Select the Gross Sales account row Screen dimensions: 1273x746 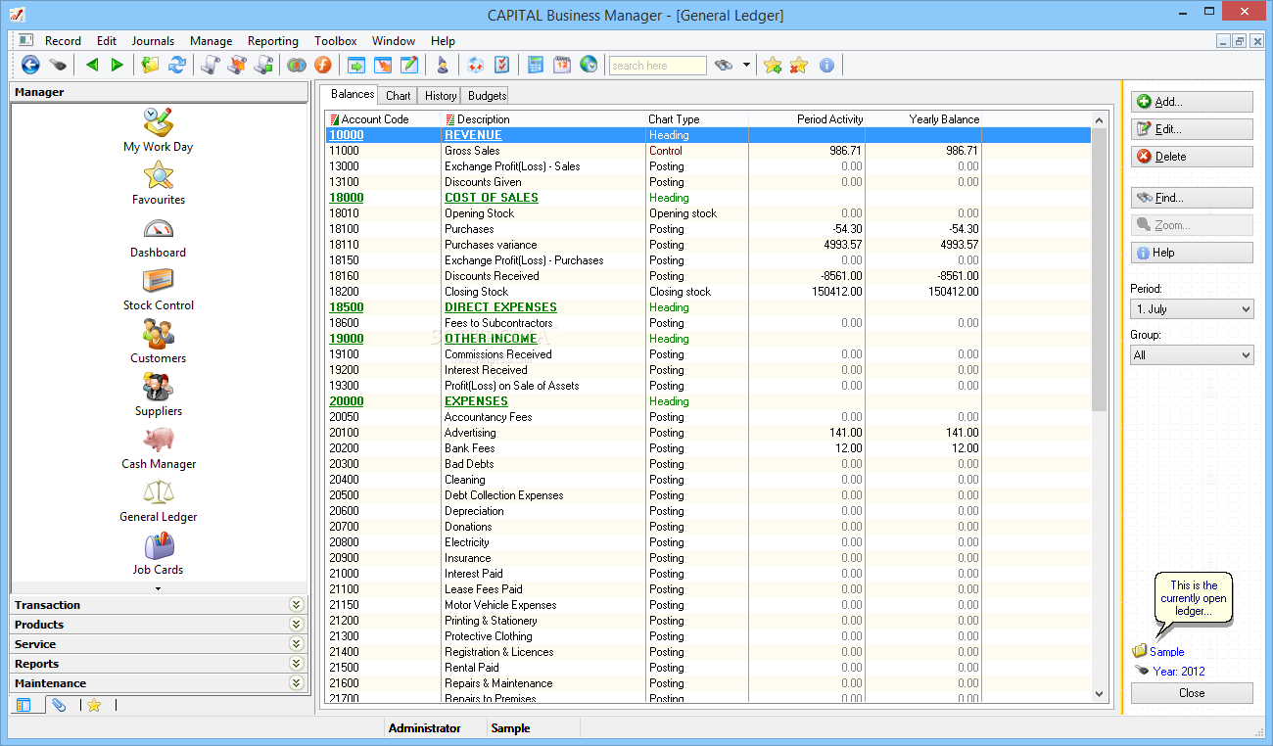(708, 151)
